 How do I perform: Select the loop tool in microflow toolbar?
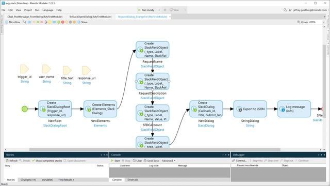click(x=46, y=22)
